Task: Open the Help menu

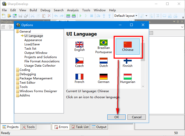Action: point(112,10)
